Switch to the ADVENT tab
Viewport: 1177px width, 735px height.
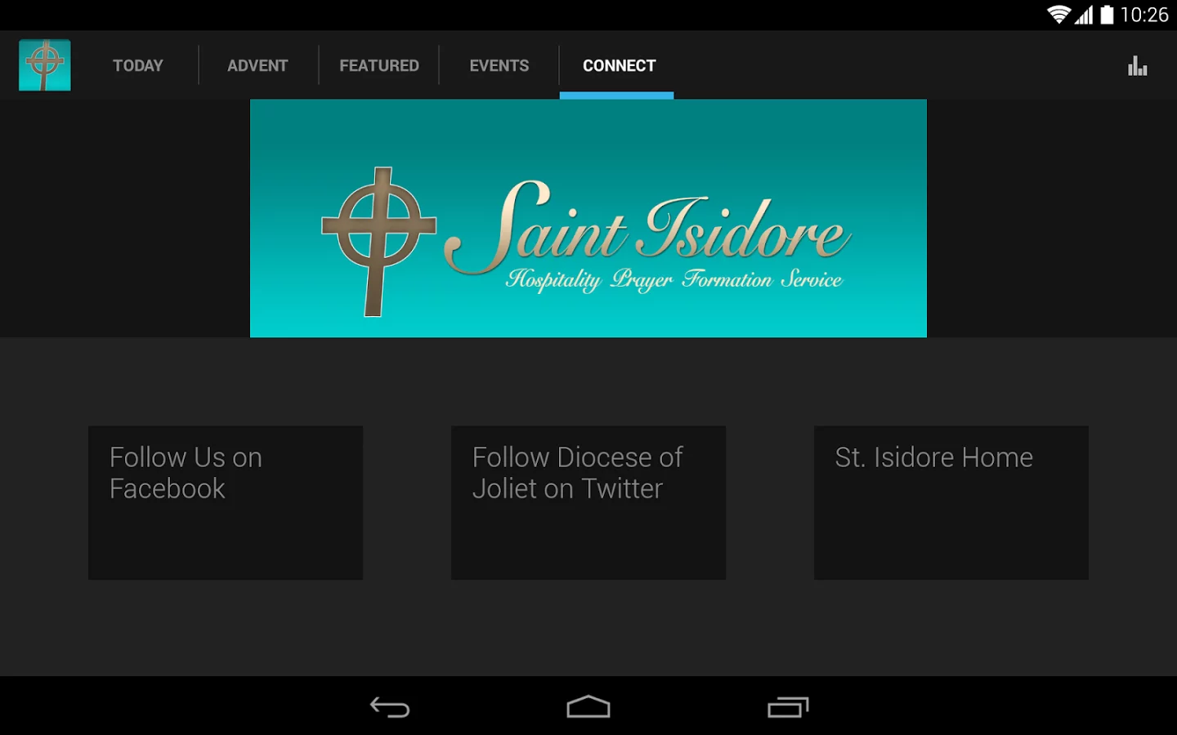(x=257, y=65)
